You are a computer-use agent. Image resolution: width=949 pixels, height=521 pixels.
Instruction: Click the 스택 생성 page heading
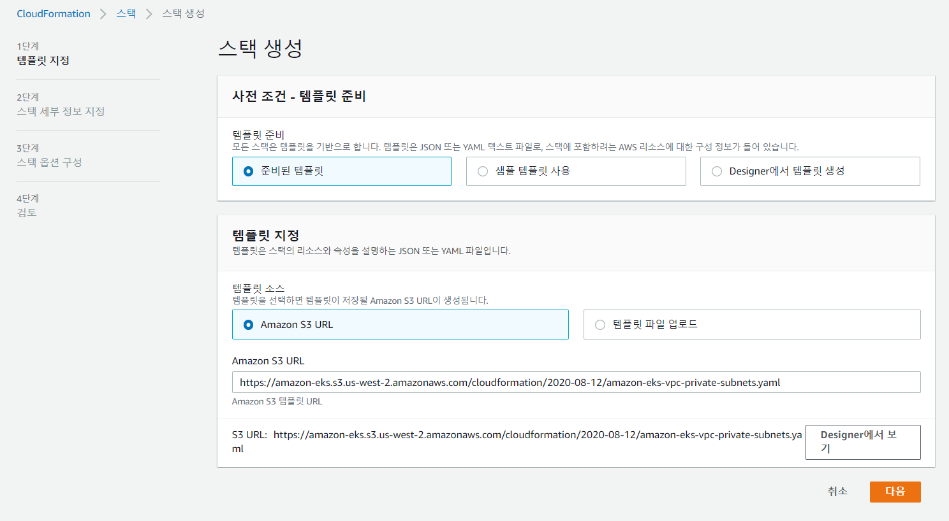[x=260, y=48]
